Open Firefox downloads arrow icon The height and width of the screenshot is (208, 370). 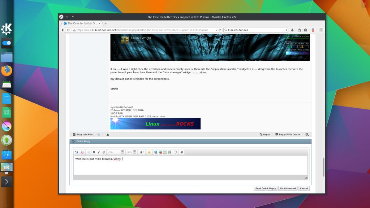pyautogui.click(x=293, y=30)
